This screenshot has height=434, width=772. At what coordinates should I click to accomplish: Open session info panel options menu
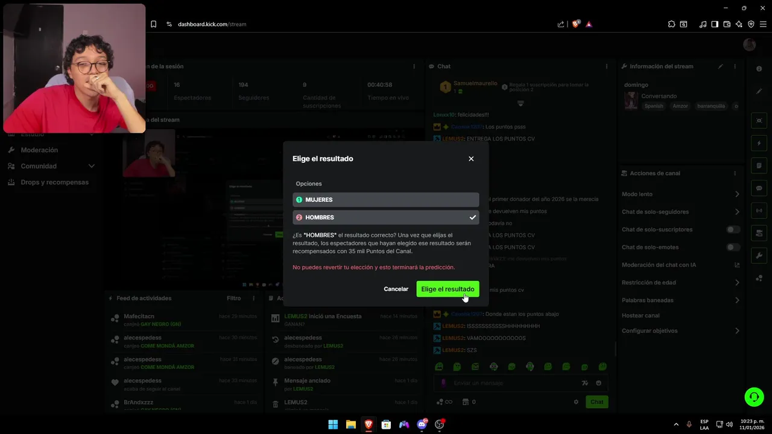point(414,66)
